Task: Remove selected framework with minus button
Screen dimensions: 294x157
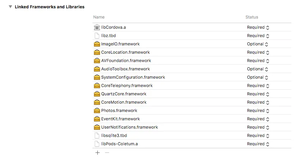Action: (107, 153)
